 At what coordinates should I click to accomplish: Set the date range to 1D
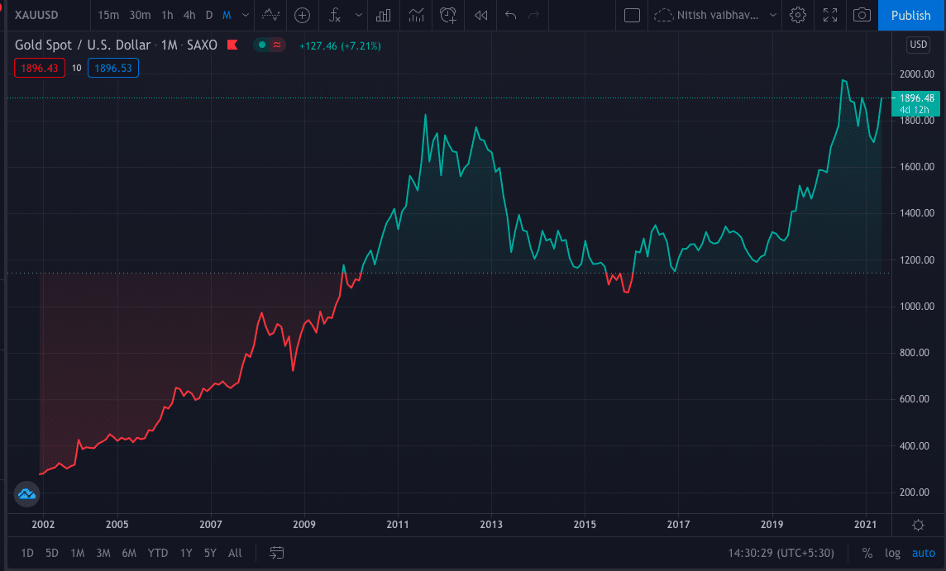(27, 553)
